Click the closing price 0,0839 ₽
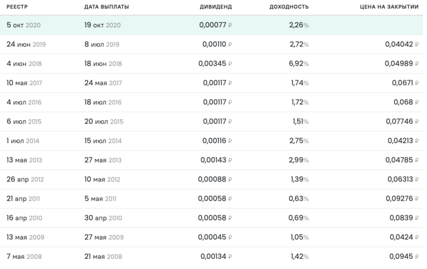The width and height of the screenshot is (427, 269). point(404,218)
